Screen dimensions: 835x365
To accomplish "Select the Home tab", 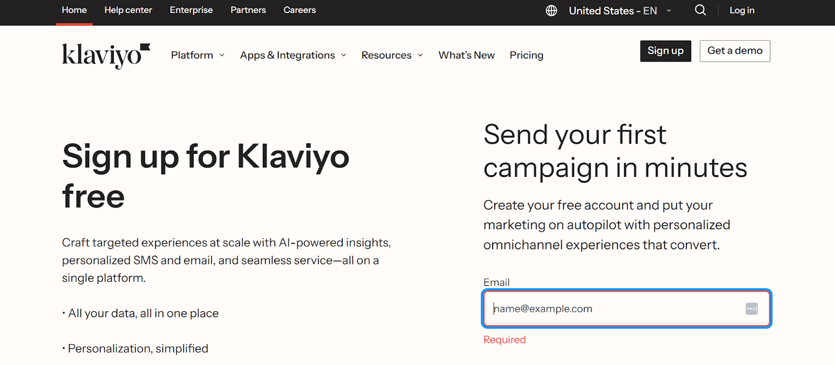I will [x=74, y=10].
